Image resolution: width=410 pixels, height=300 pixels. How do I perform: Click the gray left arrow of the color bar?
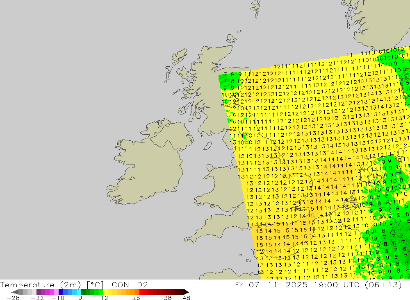(x=15, y=292)
